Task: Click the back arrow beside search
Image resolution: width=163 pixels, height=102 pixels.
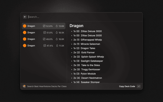Action: click(x=25, y=17)
